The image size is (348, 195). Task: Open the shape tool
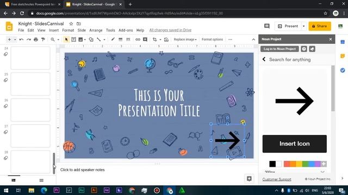coord(91,40)
